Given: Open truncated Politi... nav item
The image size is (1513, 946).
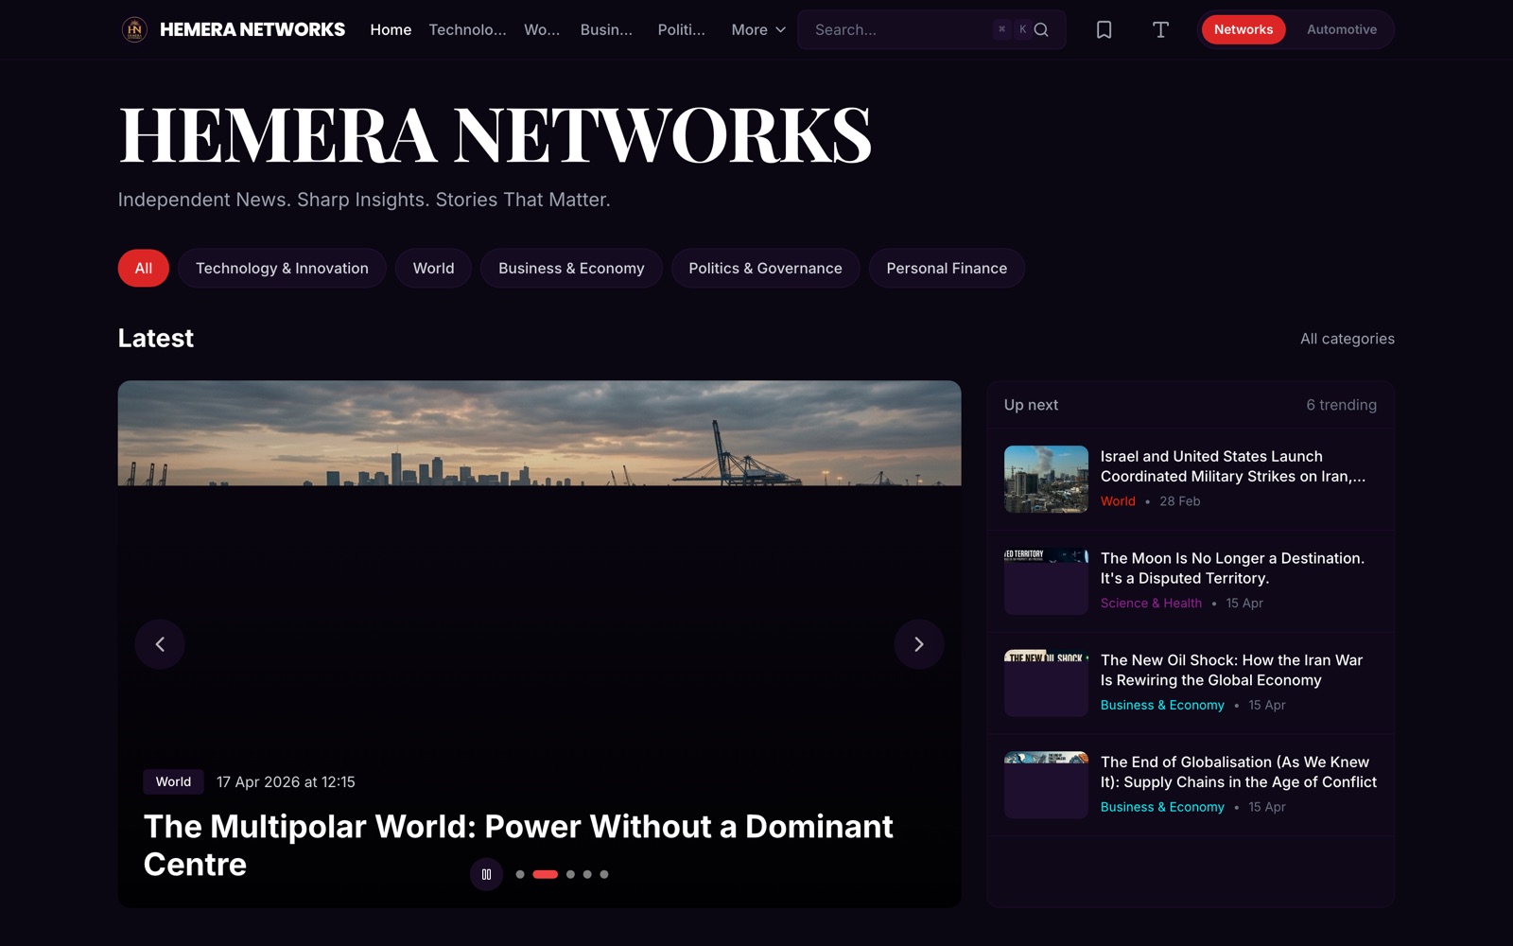Looking at the screenshot, I should pos(681,29).
